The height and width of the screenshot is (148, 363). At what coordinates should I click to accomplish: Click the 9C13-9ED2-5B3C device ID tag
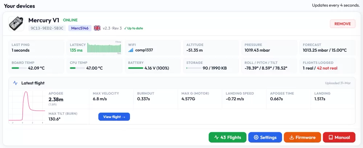point(47,28)
